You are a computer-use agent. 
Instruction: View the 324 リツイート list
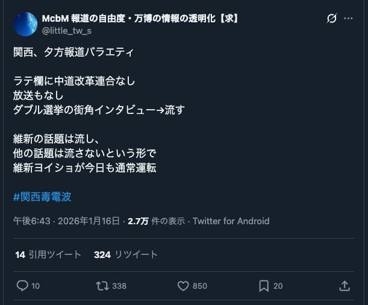[125, 254]
